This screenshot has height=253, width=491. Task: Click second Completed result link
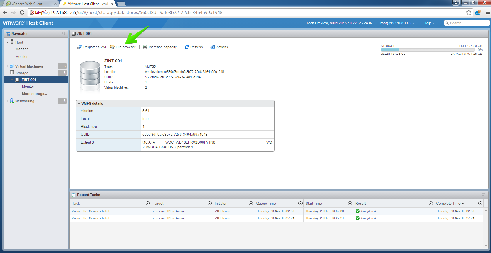368,218
